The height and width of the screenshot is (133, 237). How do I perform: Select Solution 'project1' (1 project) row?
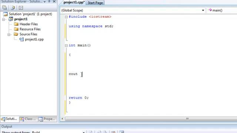(x=30, y=14)
